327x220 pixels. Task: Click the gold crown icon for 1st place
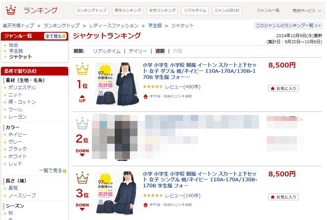tap(82, 69)
